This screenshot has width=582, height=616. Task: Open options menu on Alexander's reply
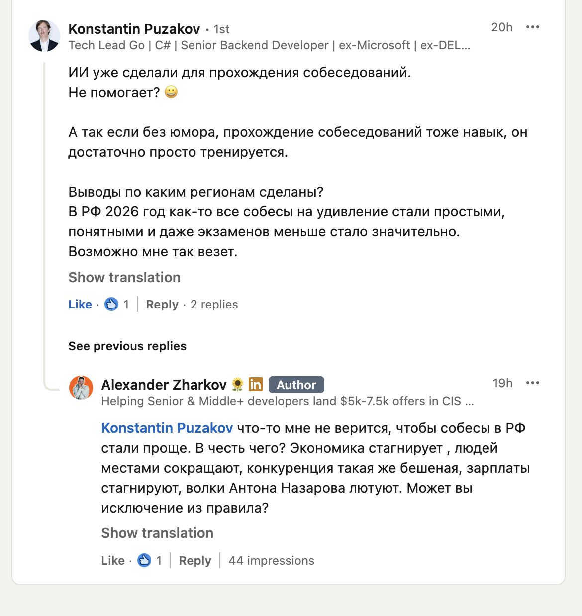(x=532, y=383)
